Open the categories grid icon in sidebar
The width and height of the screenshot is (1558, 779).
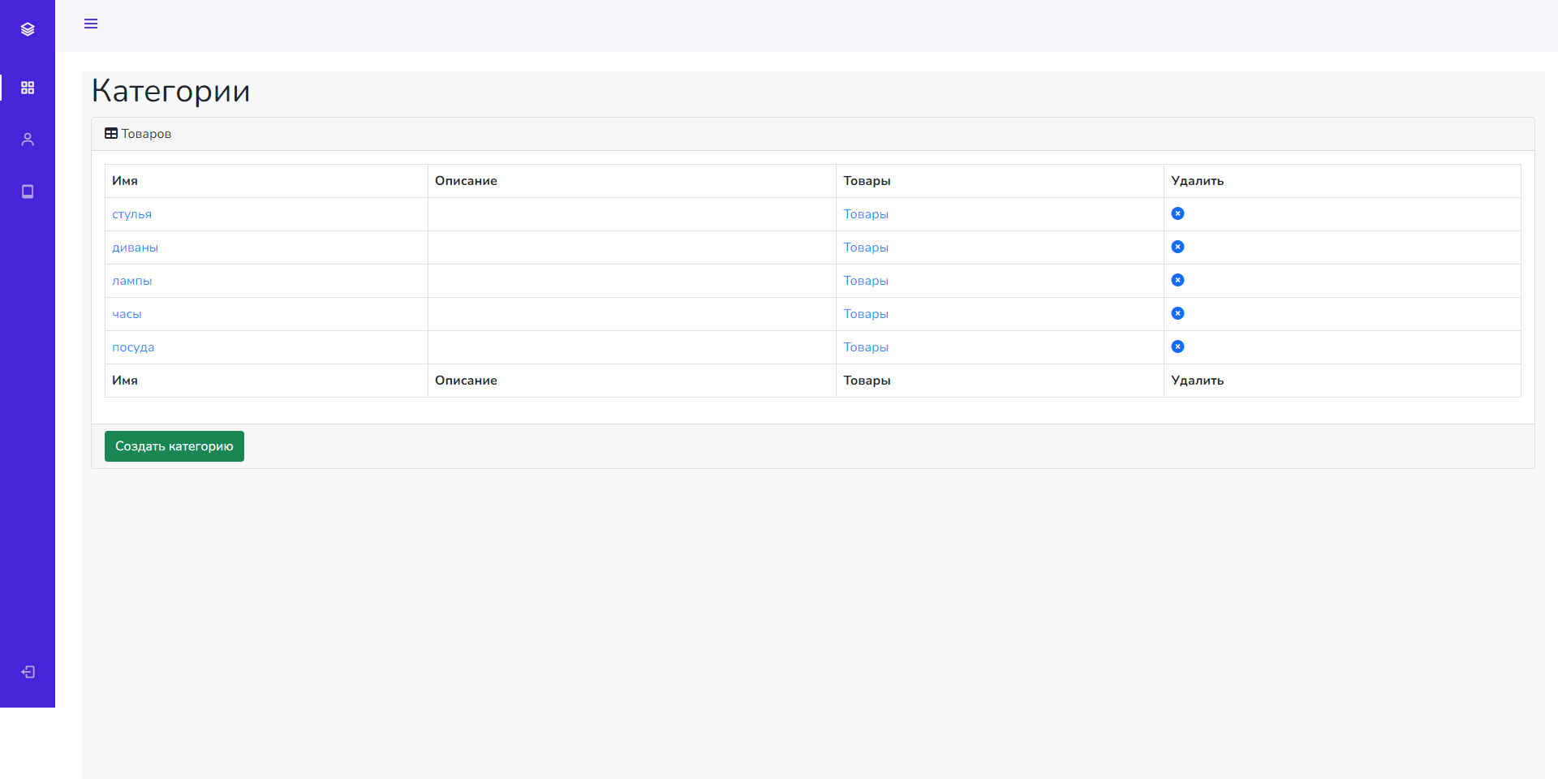coord(28,88)
